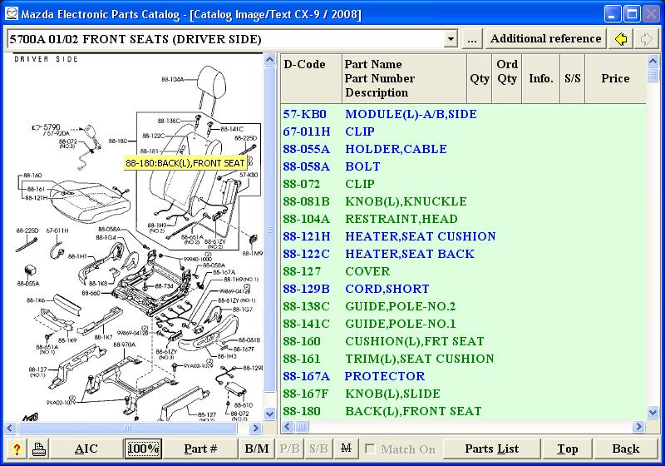
Task: Toggle the 100% zoom button
Action: pos(143,449)
